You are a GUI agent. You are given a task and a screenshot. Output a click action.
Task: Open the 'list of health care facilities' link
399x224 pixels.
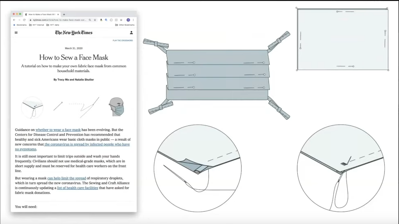[x=78, y=188]
